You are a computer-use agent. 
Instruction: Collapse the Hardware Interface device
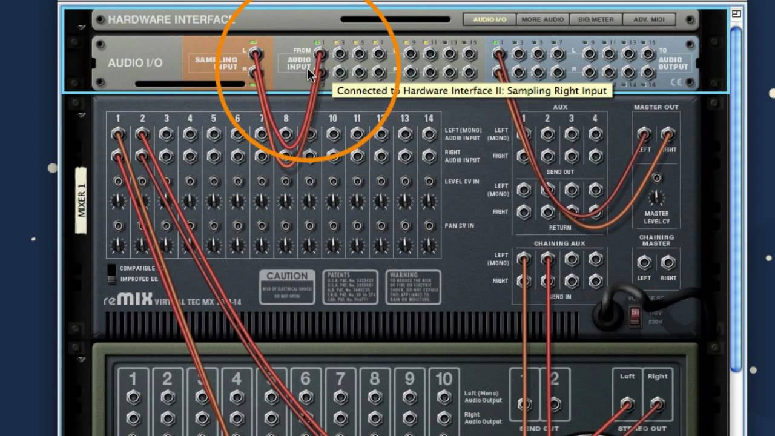(82, 27)
